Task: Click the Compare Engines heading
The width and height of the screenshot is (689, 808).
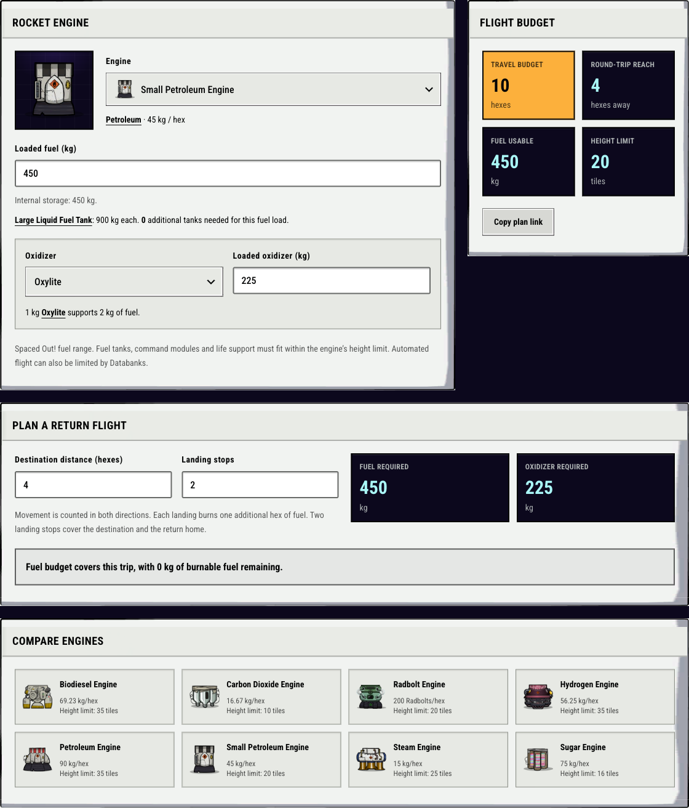Action: point(58,641)
